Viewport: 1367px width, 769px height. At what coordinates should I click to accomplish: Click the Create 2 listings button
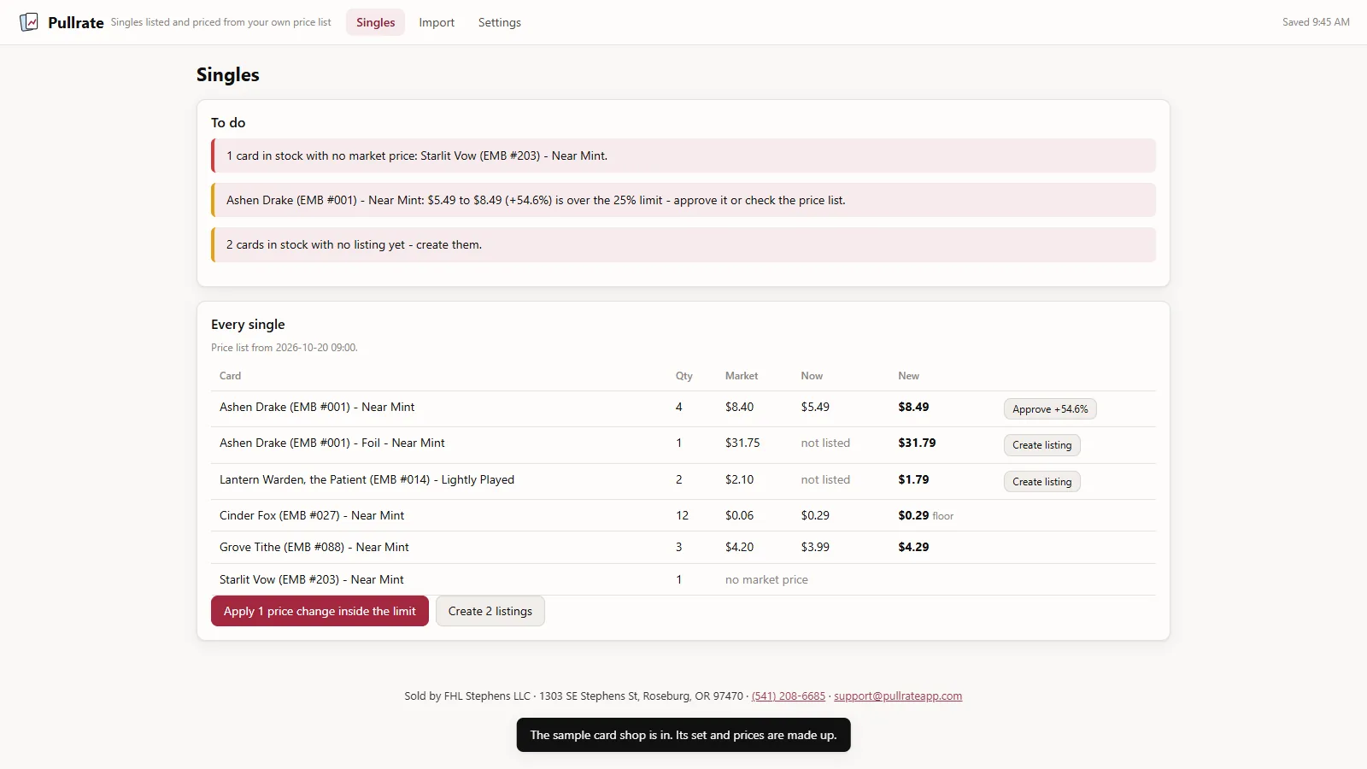(490, 611)
